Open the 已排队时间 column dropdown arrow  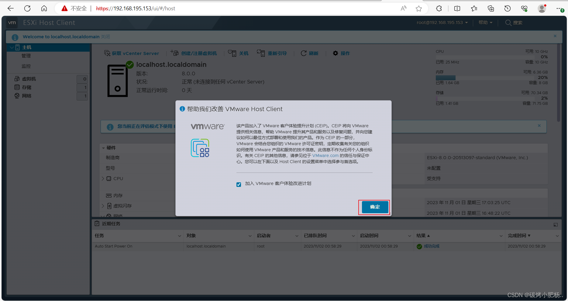(x=353, y=236)
